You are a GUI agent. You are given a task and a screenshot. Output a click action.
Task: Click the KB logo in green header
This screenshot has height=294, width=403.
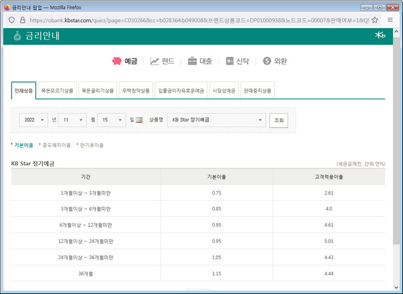380,35
